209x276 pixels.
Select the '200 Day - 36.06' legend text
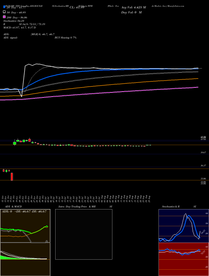(17, 18)
